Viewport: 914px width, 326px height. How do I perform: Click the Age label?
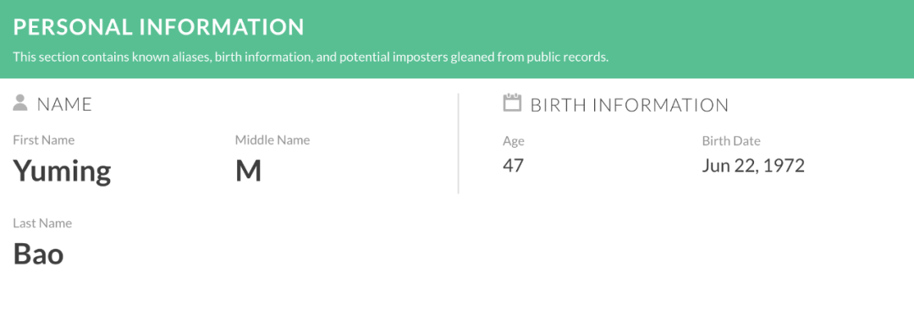tap(514, 141)
